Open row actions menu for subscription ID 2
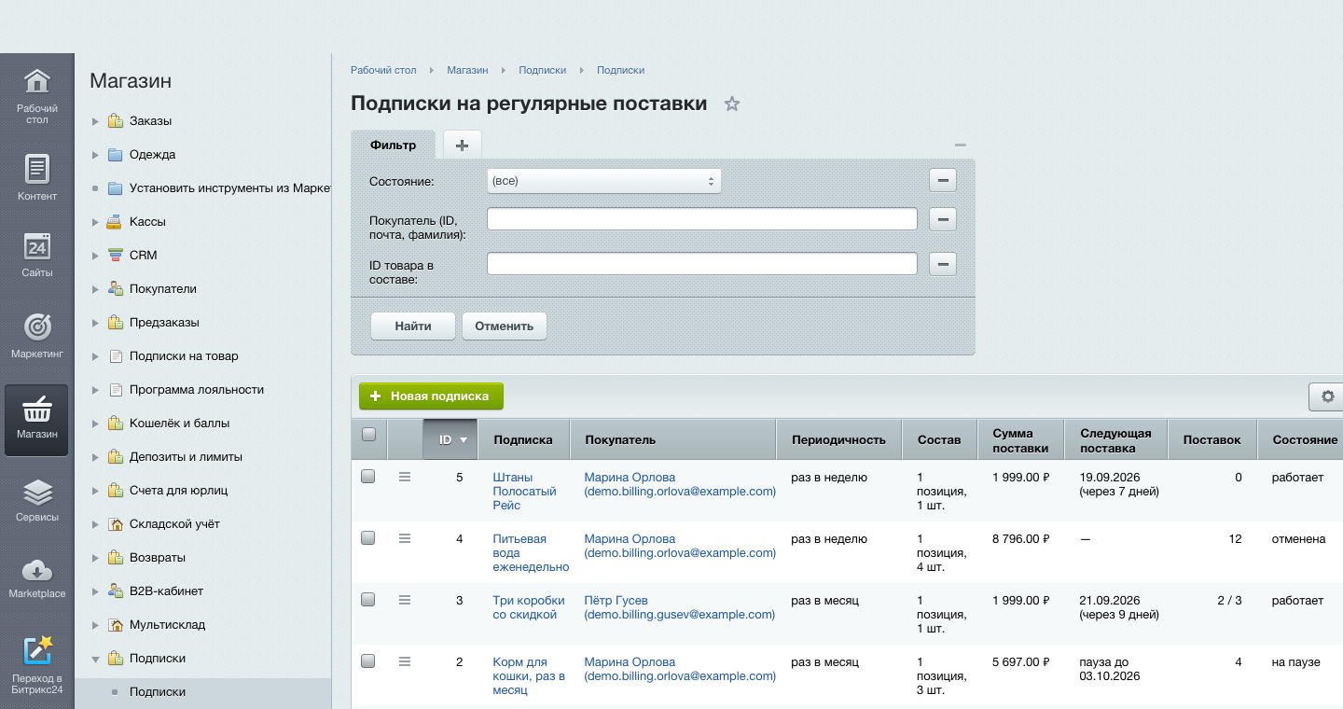This screenshot has height=709, width=1343. click(x=405, y=661)
